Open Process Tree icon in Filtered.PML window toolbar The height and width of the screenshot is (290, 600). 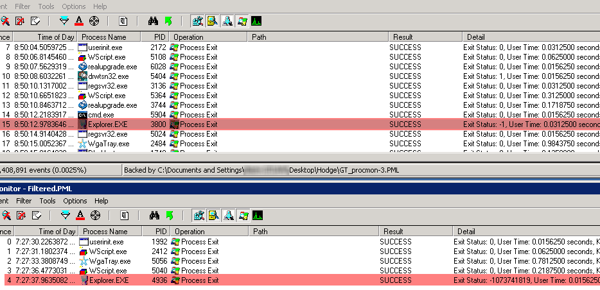(125, 215)
